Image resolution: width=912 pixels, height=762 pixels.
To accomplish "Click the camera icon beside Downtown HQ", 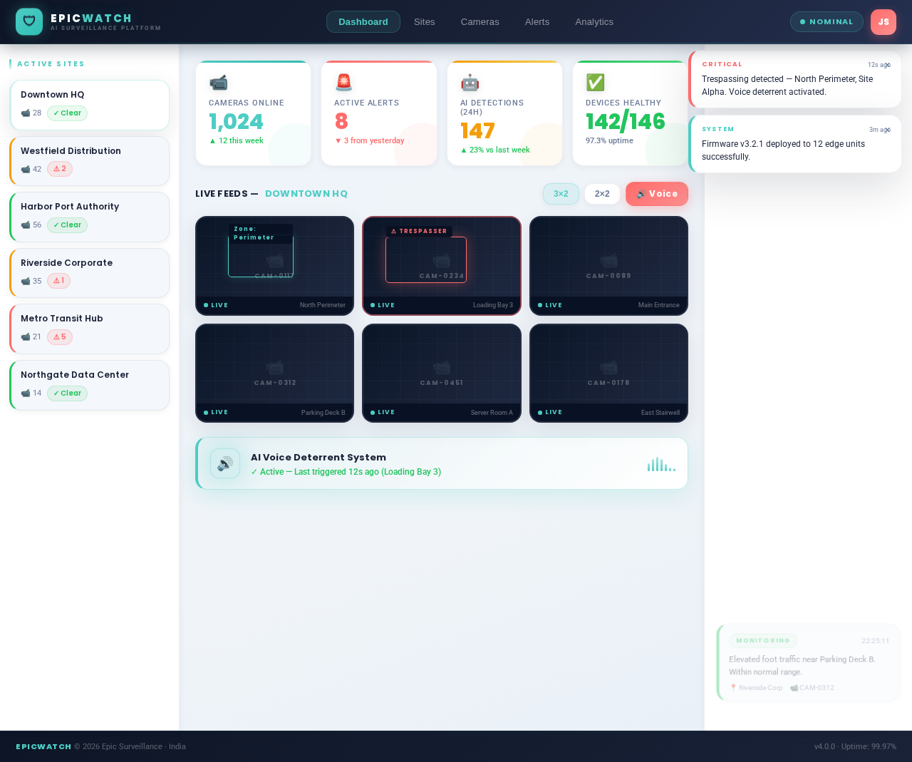I will [24, 113].
